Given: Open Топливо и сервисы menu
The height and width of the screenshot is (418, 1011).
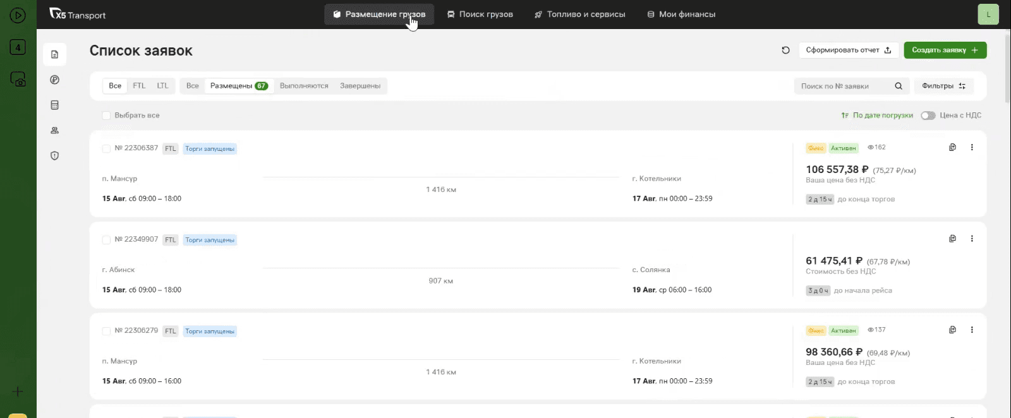Looking at the screenshot, I should coord(580,14).
